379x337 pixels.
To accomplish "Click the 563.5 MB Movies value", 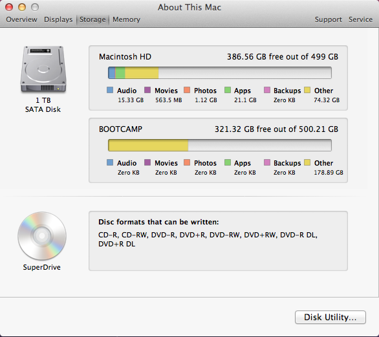I will (168, 100).
